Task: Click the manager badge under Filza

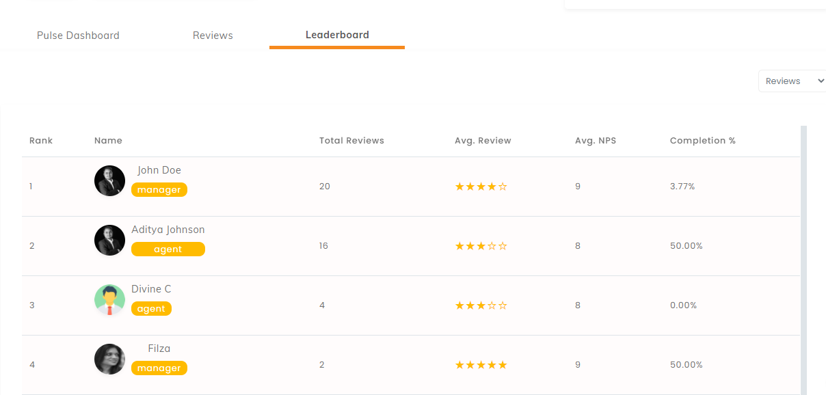Action: (x=159, y=368)
